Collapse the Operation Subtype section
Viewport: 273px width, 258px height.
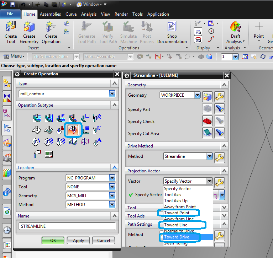click(x=114, y=105)
